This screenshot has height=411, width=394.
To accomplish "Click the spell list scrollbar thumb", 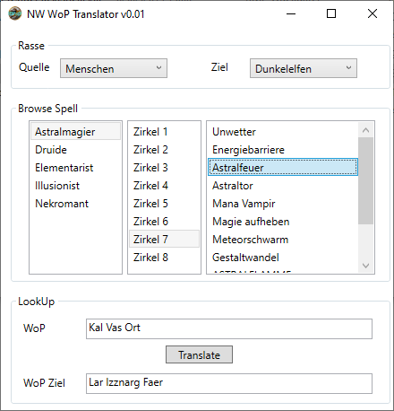I will (365, 180).
